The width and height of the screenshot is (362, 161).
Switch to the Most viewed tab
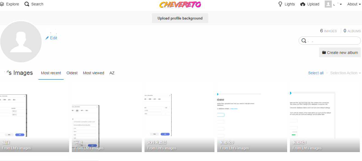pos(93,73)
